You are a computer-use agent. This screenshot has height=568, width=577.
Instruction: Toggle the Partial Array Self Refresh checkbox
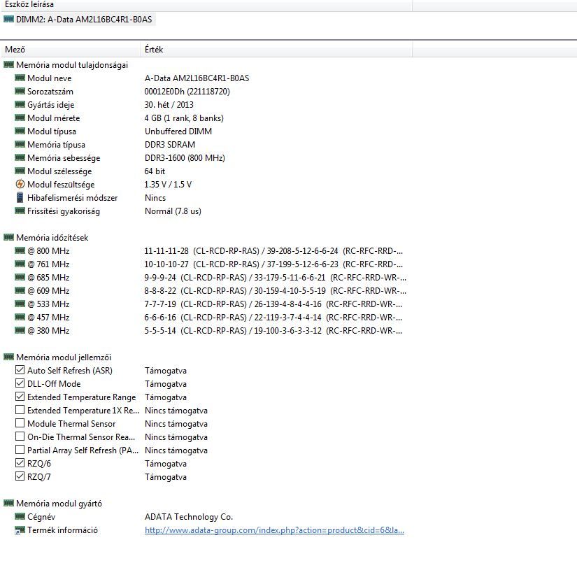[20, 450]
